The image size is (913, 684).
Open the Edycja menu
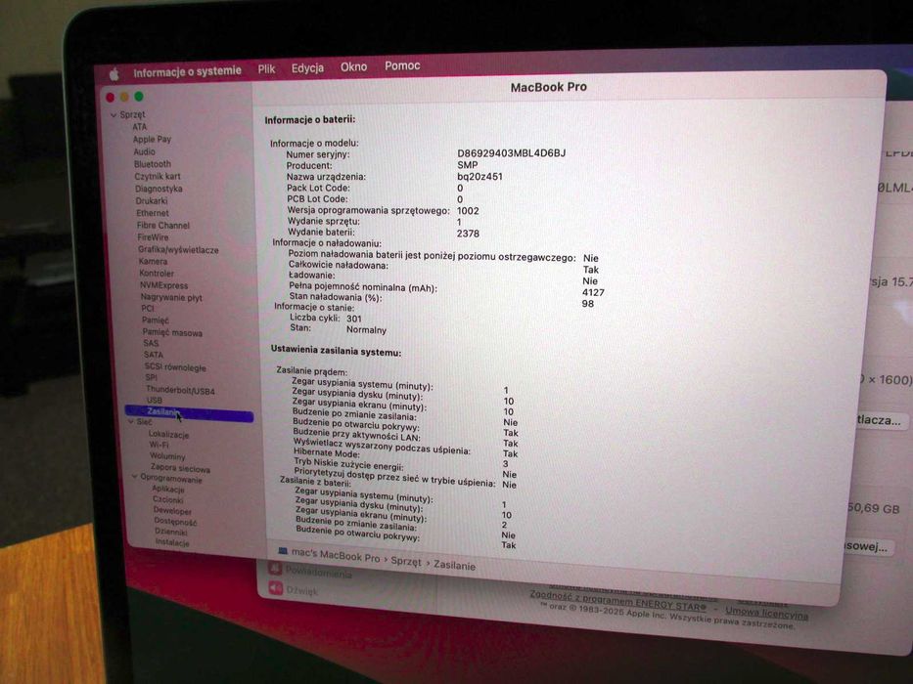[307, 68]
